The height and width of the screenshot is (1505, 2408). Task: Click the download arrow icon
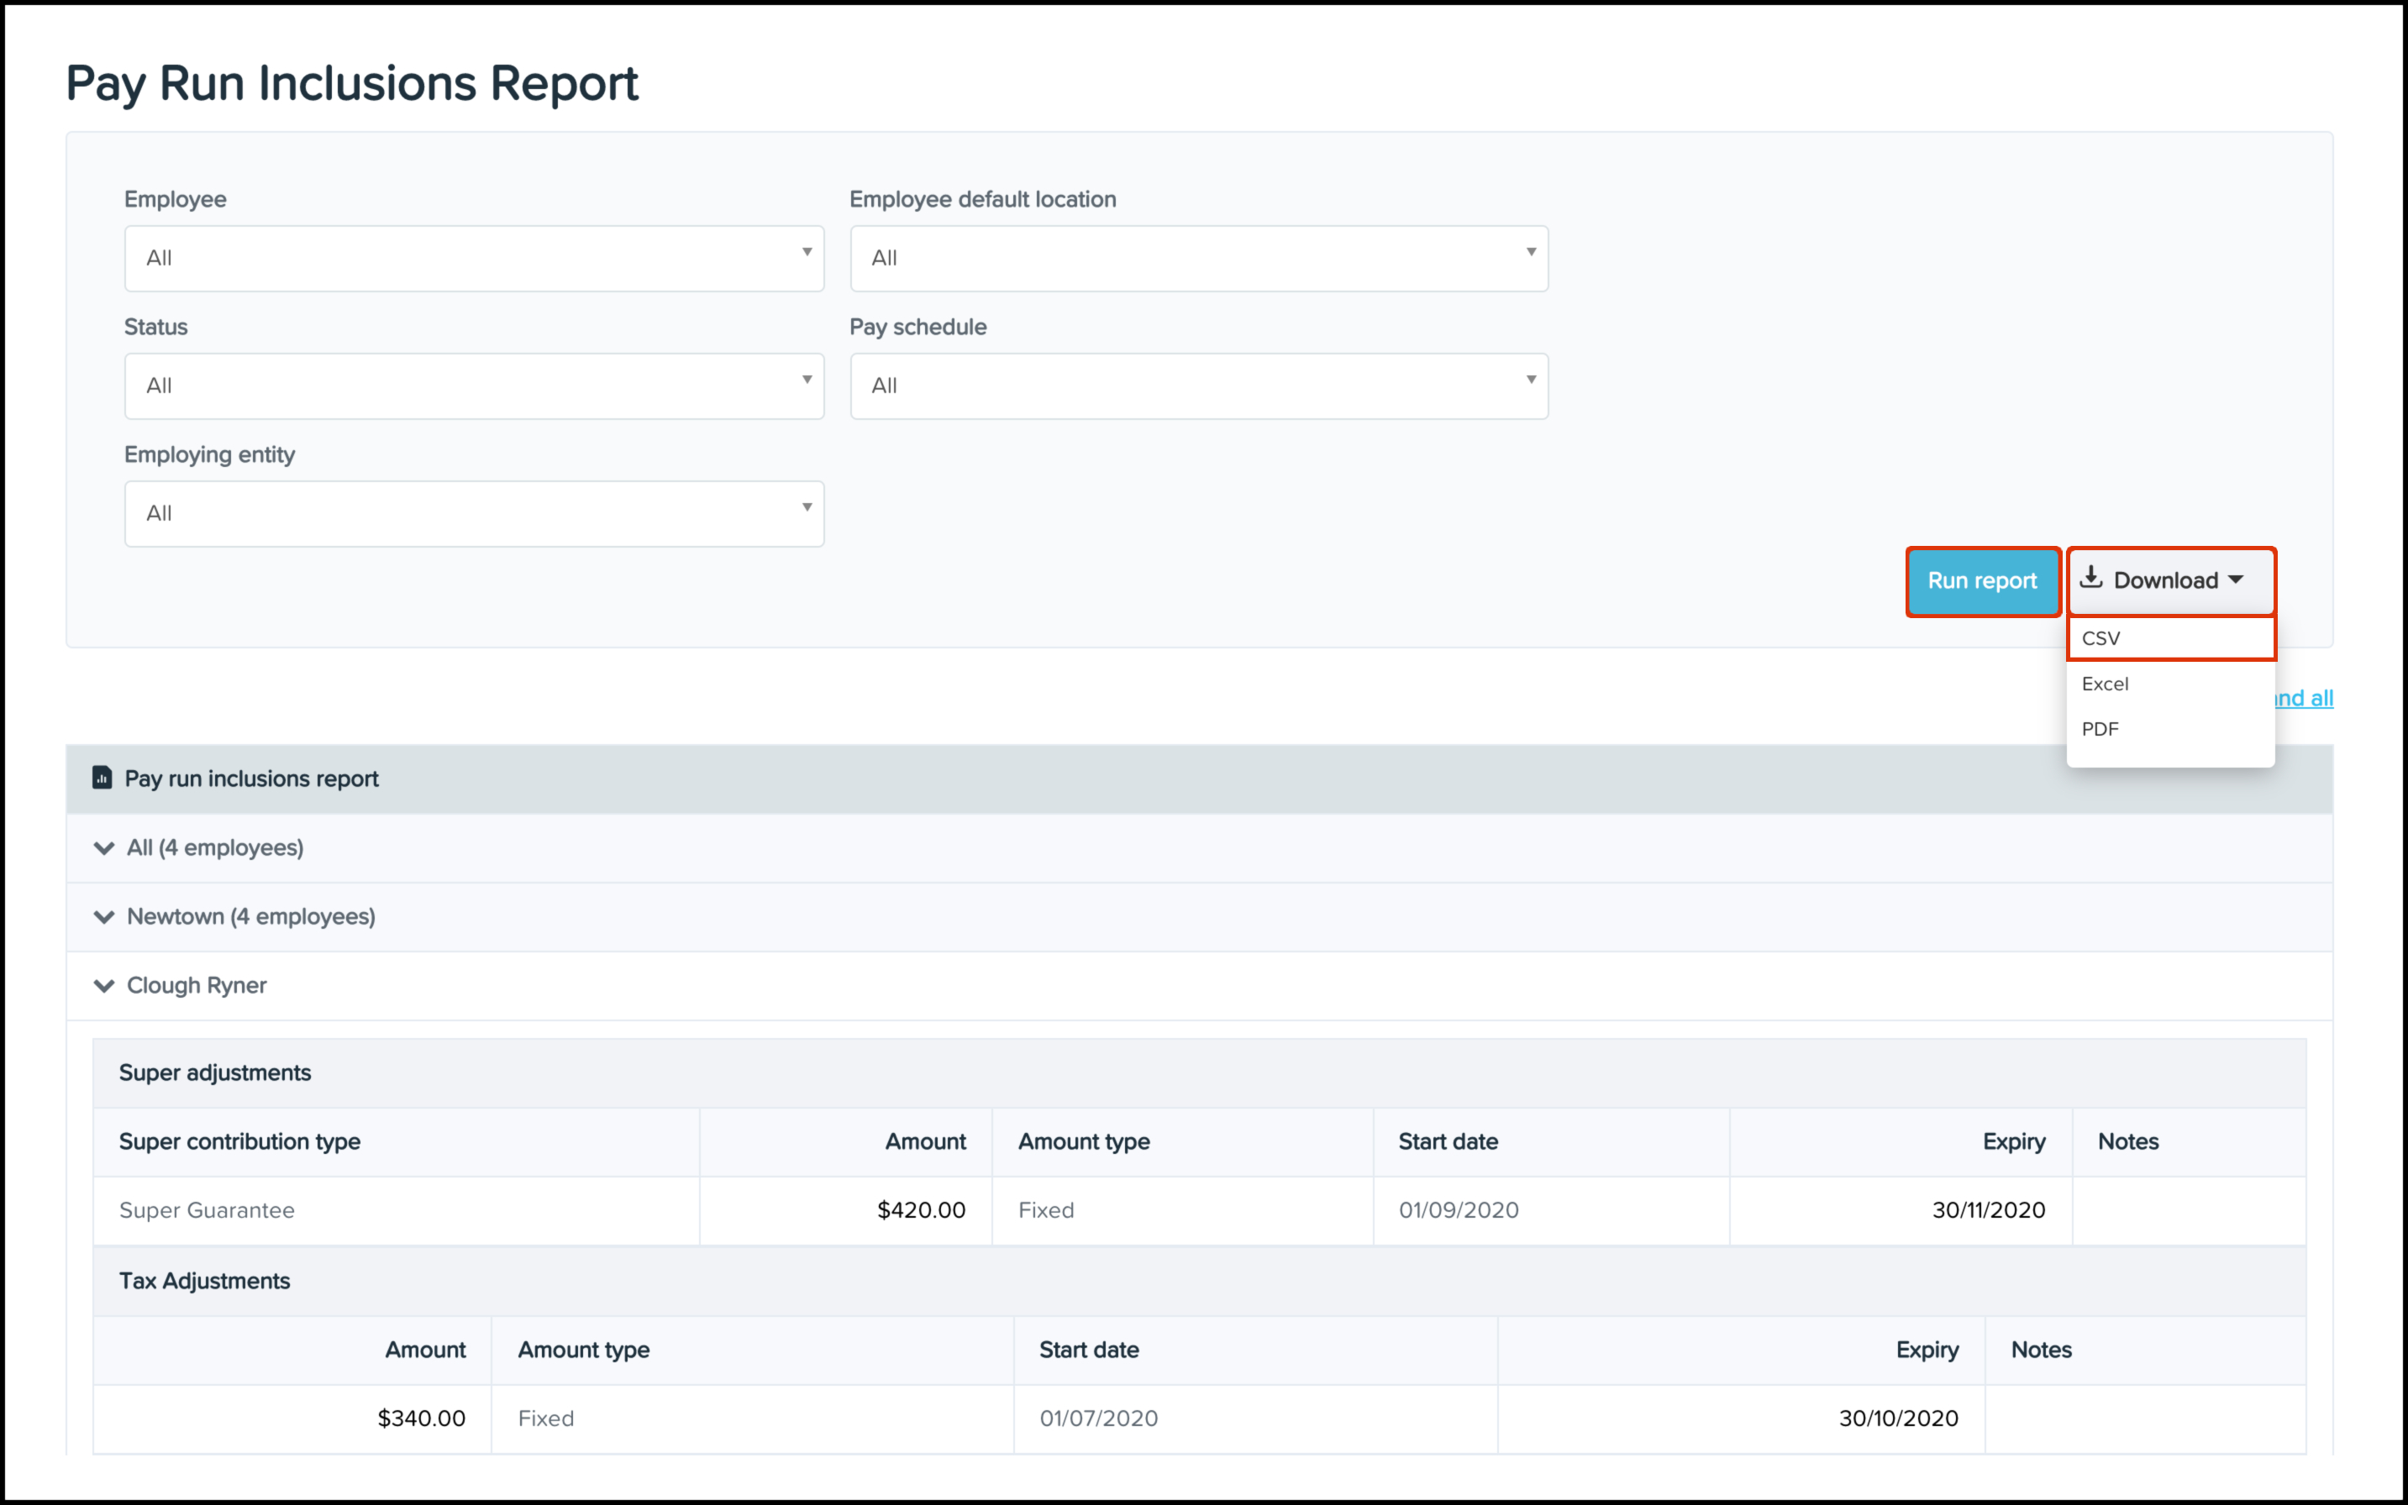point(2091,577)
